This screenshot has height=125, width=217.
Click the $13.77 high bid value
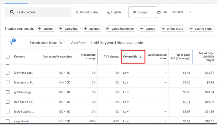point(209,73)
